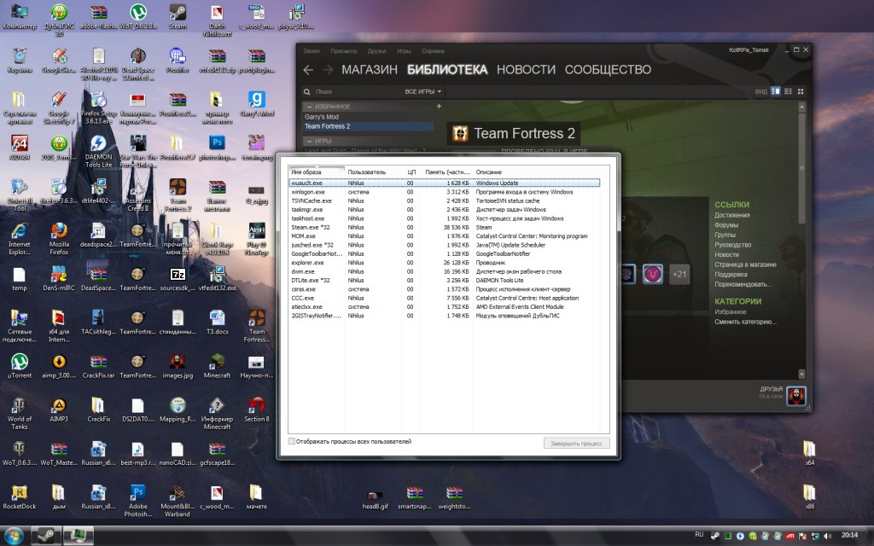Go forward in Steam navigation
The image size is (874, 546).
(x=329, y=70)
